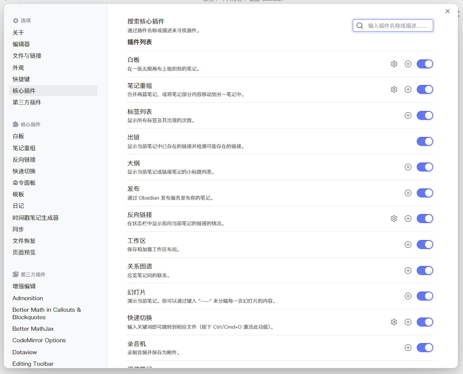The image size is (463, 374).
Task: Click the plus hotkey icon for 白板
Action: tap(408, 64)
